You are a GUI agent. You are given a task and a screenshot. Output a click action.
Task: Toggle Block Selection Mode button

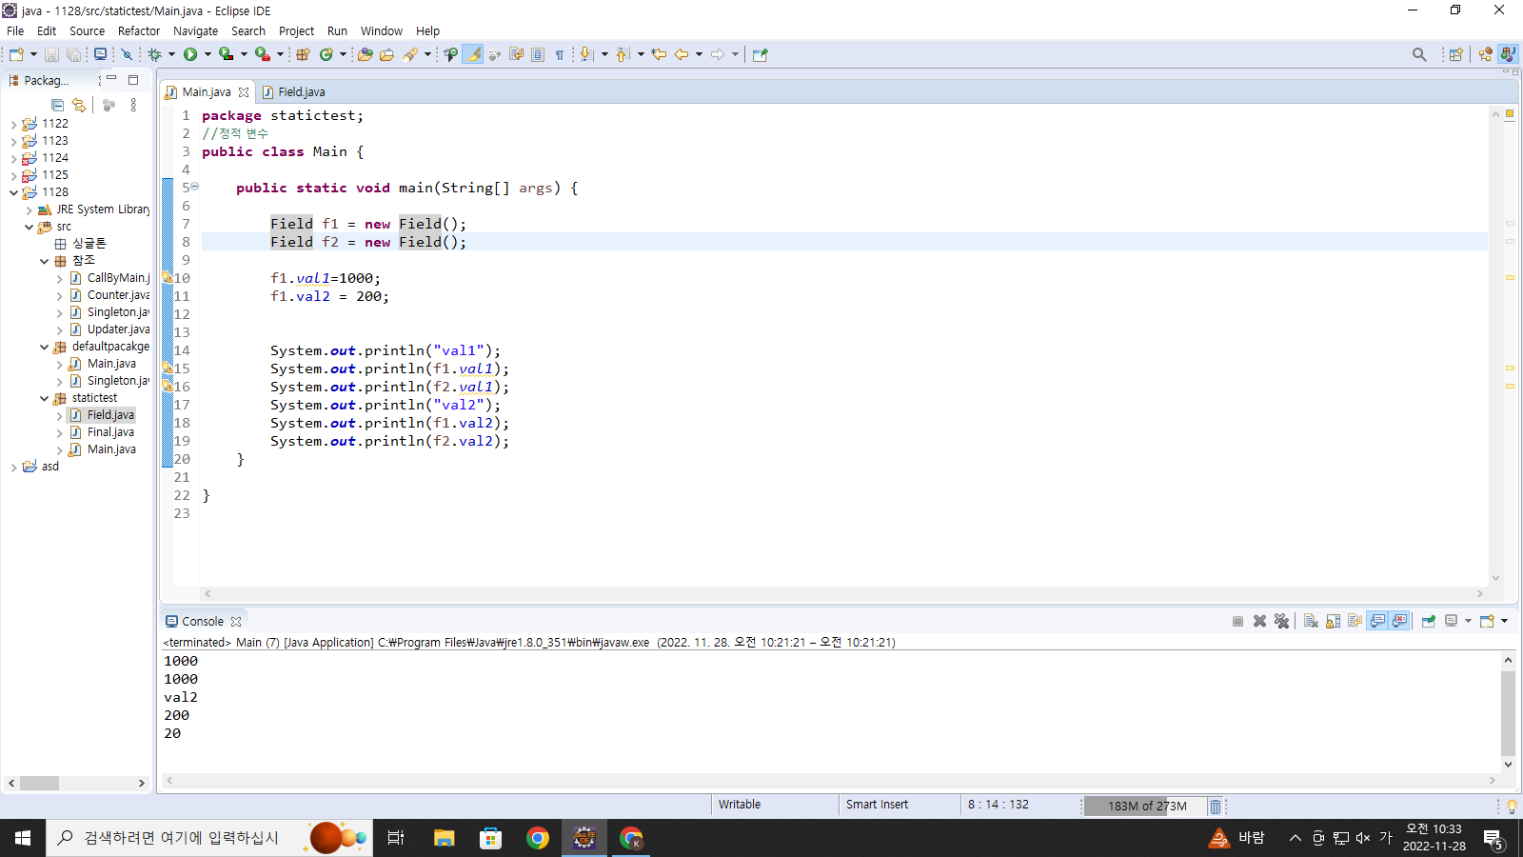coord(538,54)
